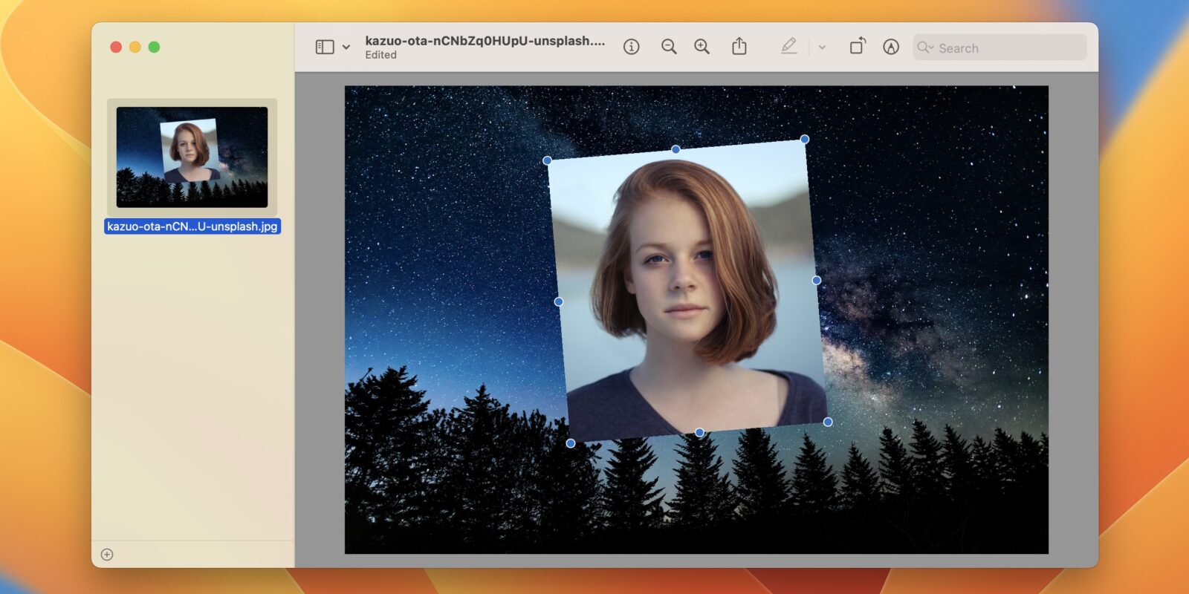Click the top-right selection handle of portrait
Image resolution: width=1189 pixels, height=594 pixels.
805,139
